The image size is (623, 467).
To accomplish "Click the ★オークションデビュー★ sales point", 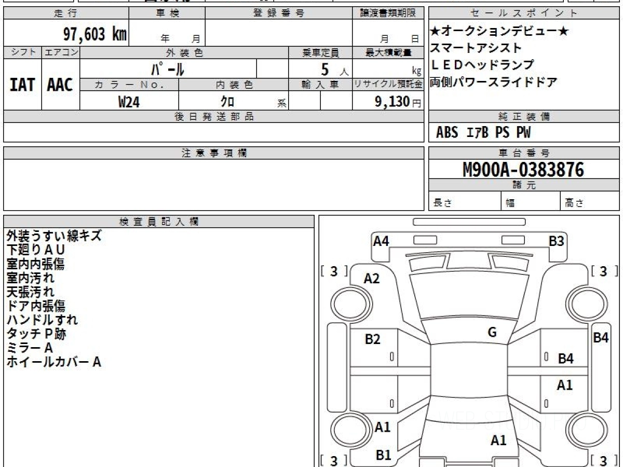I will 499,32.
